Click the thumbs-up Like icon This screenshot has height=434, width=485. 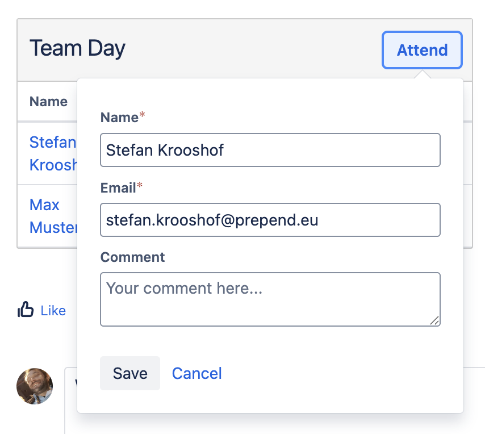(x=26, y=310)
